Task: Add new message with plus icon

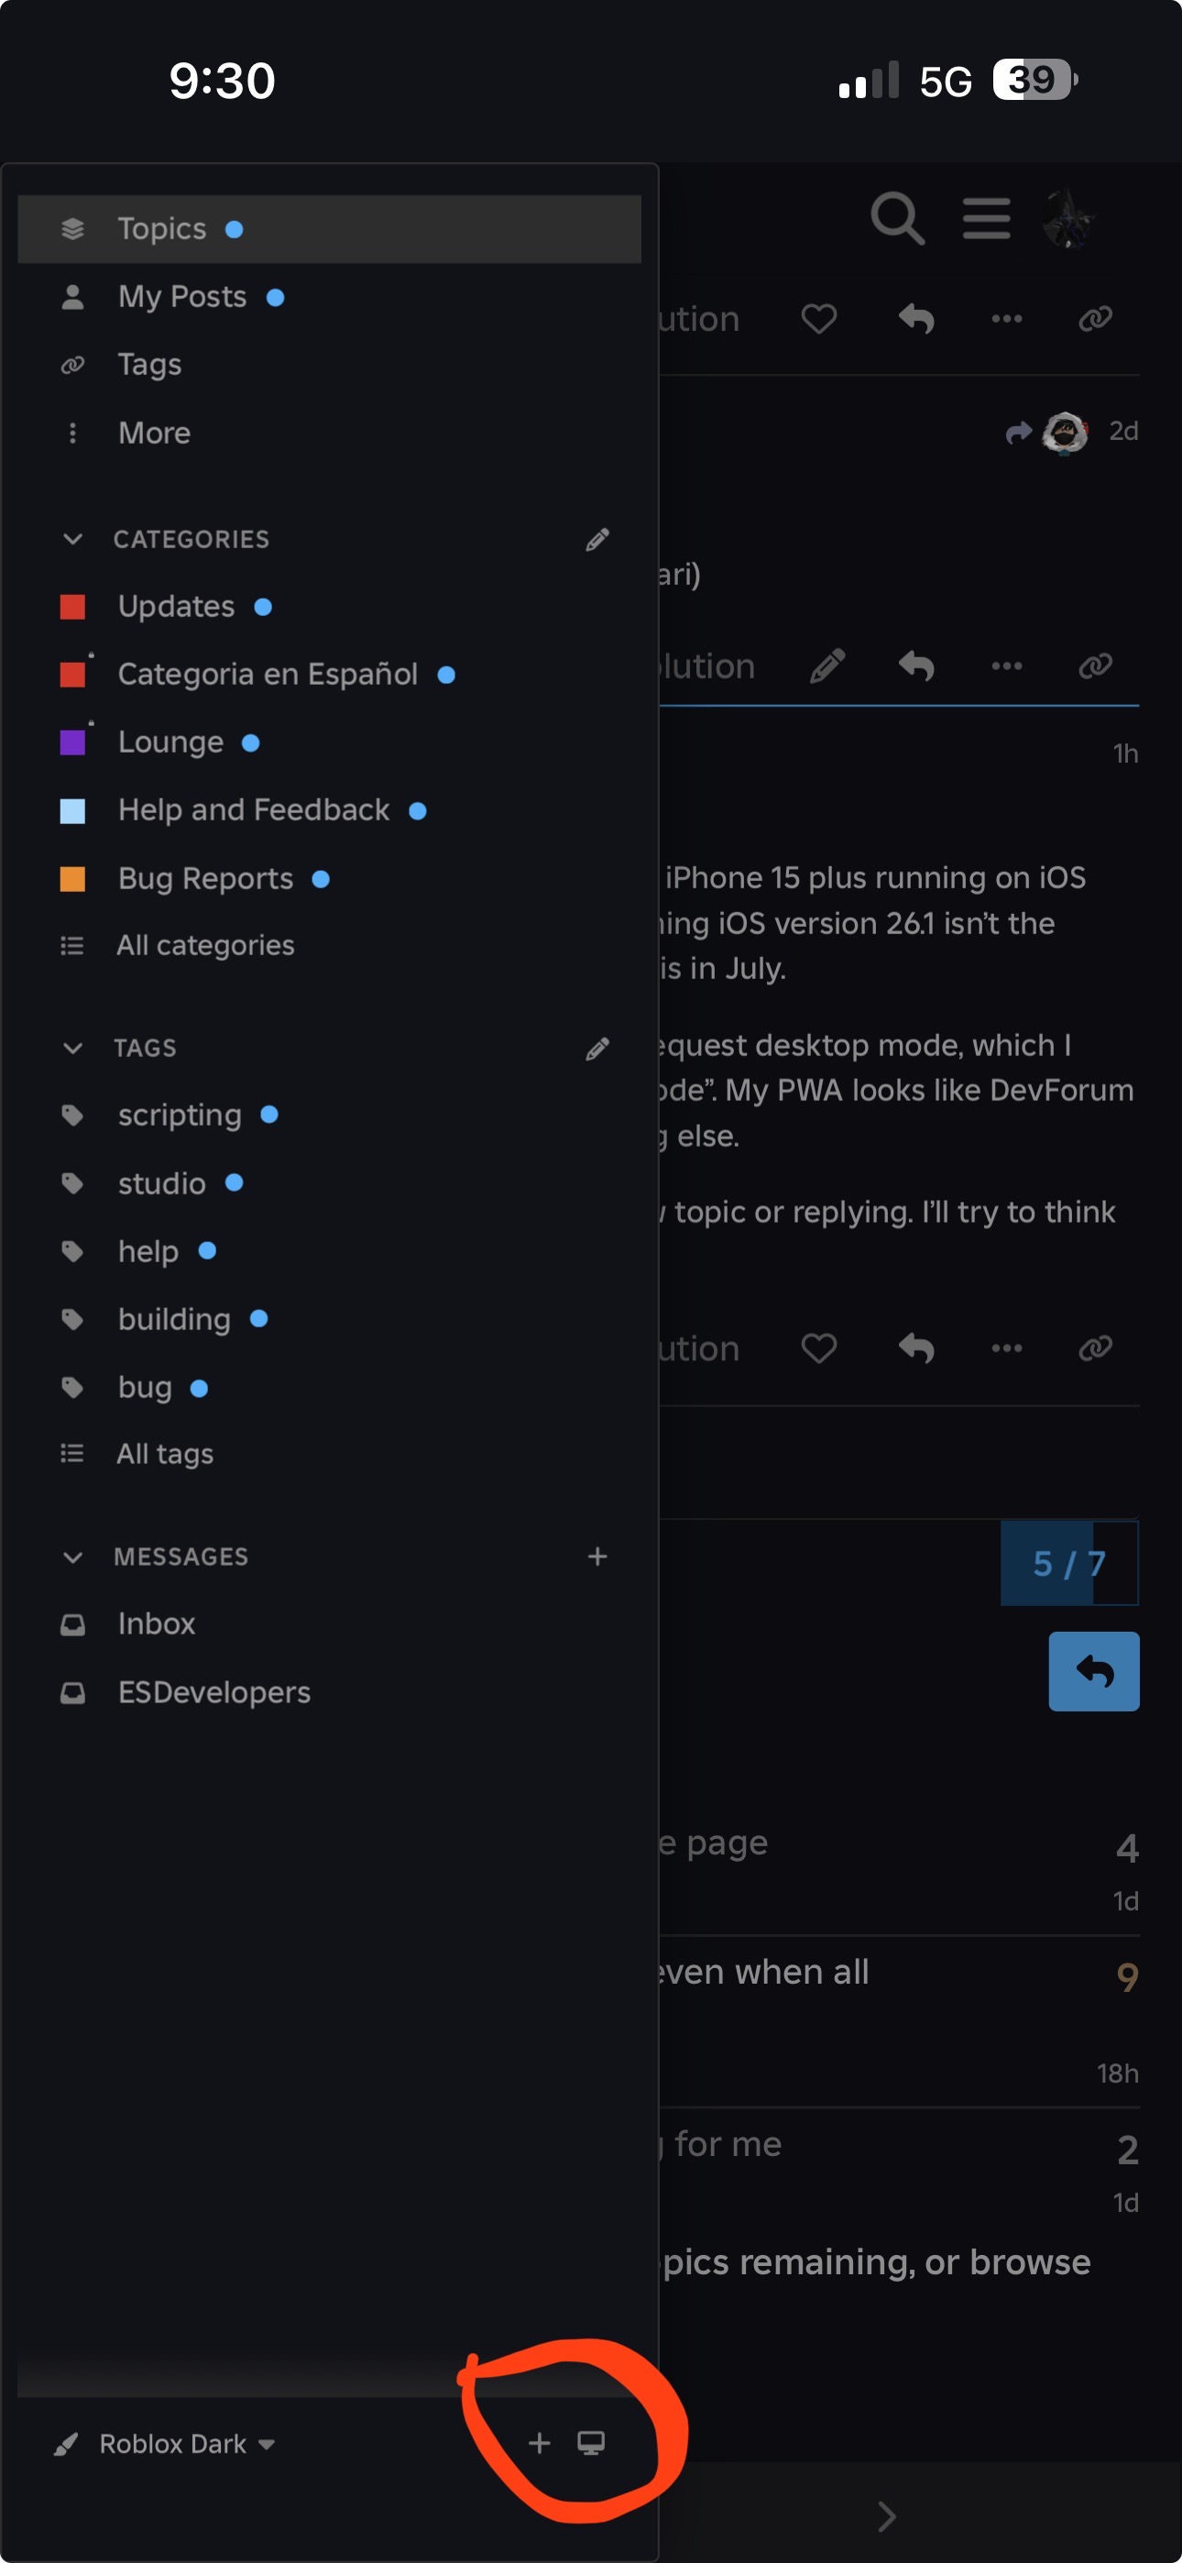Action: (597, 1556)
